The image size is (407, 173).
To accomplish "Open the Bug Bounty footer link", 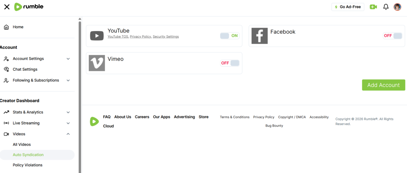I will click(274, 126).
